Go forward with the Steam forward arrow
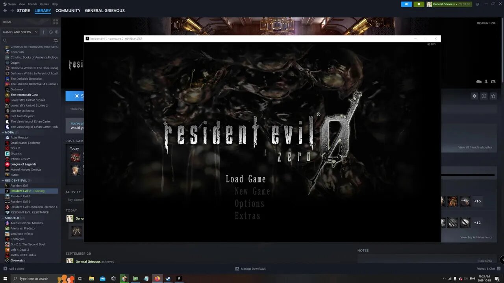504x283 pixels. (12, 11)
